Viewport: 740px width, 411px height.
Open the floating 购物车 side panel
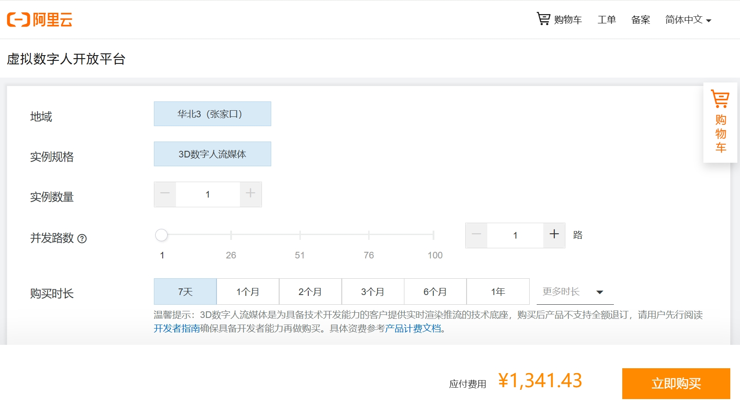point(720,122)
